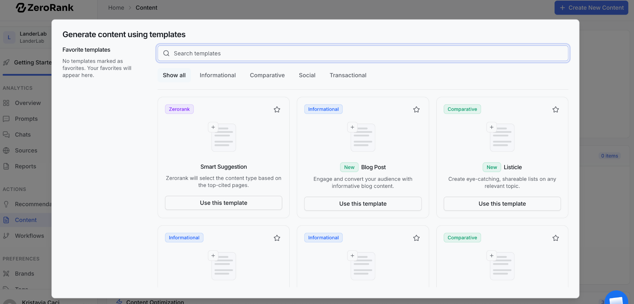Use the Listicle template
Image resolution: width=634 pixels, height=304 pixels.
[502, 204]
